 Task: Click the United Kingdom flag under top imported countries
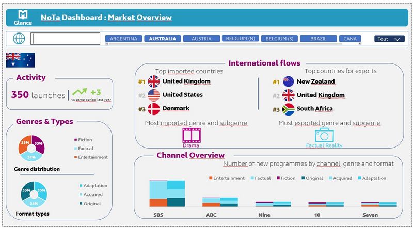[x=153, y=81]
